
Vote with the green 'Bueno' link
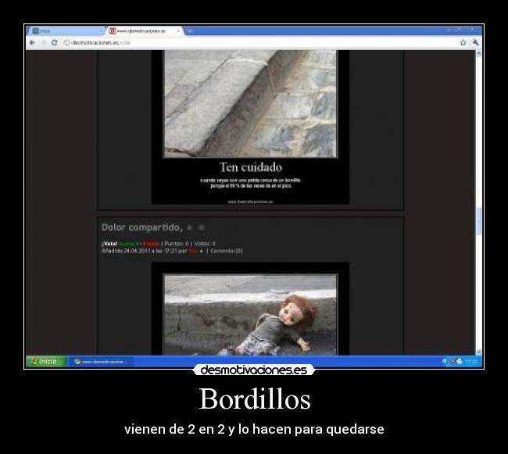pyautogui.click(x=129, y=244)
